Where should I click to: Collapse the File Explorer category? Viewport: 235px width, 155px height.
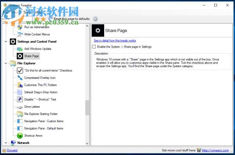tap(6, 63)
